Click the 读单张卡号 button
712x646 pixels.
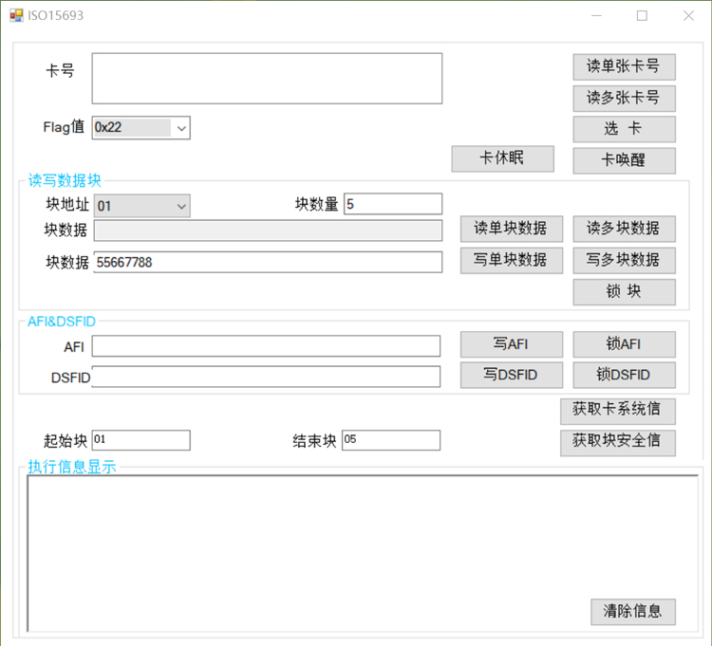(x=624, y=66)
